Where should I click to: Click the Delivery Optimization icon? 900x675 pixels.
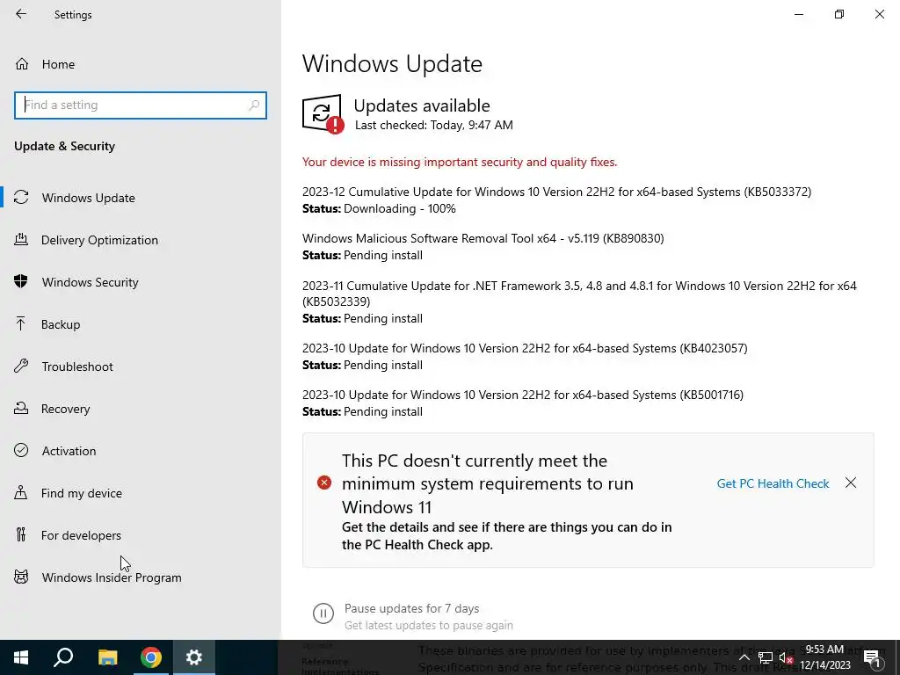pos(21,239)
